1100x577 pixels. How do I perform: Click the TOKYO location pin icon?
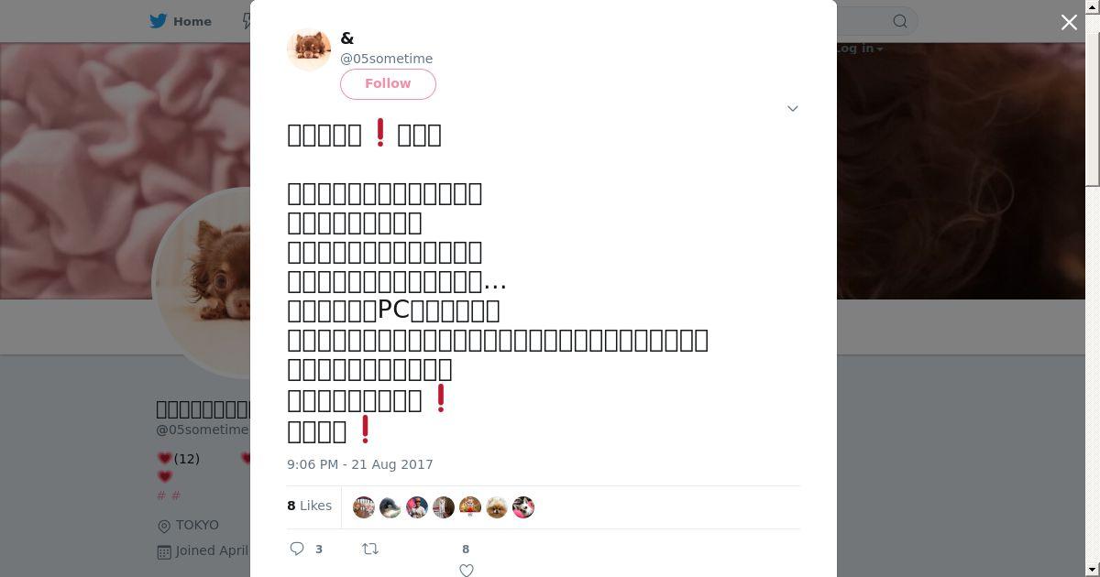(x=164, y=526)
